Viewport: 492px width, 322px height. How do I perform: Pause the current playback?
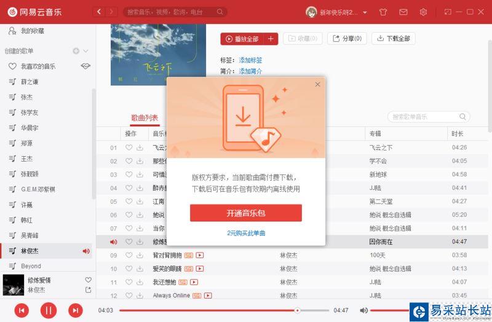pyautogui.click(x=49, y=310)
